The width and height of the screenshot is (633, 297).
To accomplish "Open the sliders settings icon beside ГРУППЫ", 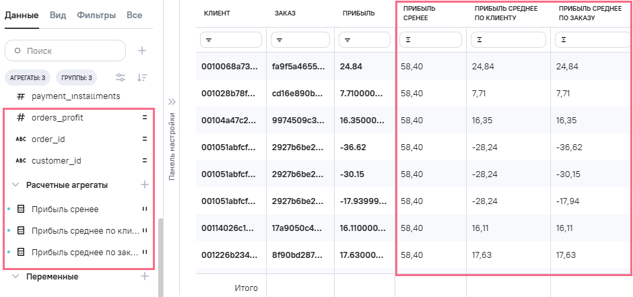I will 121,77.
